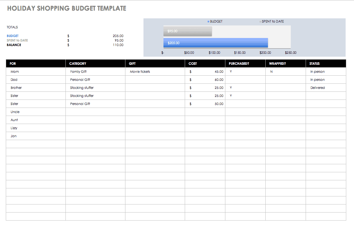Click the FOR column header

(x=36, y=63)
